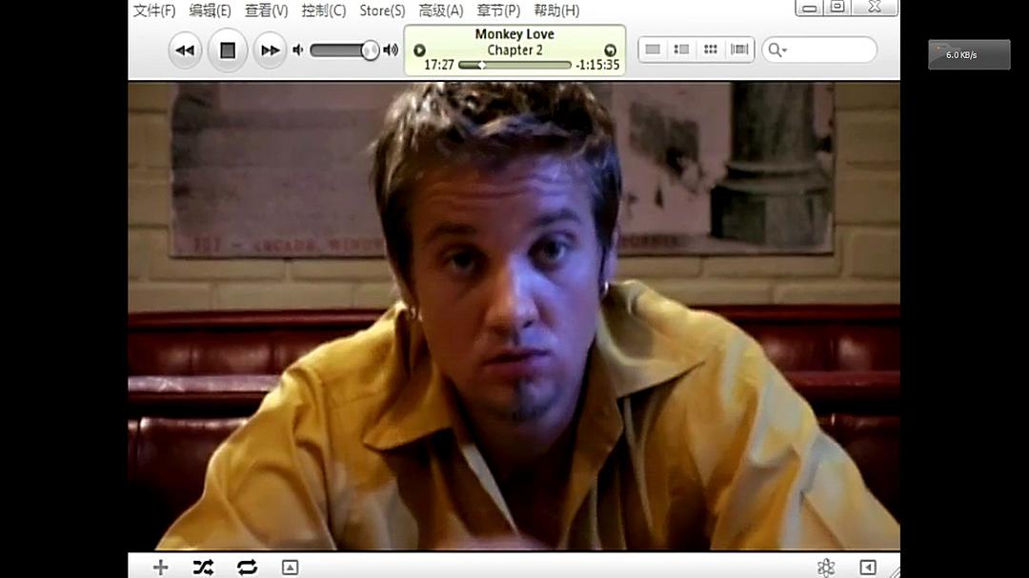Viewport: 1029px width, 578px height.
Task: Toggle shuffle playback
Action: pos(203,568)
